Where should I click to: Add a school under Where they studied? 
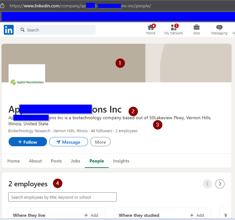coord(197,215)
